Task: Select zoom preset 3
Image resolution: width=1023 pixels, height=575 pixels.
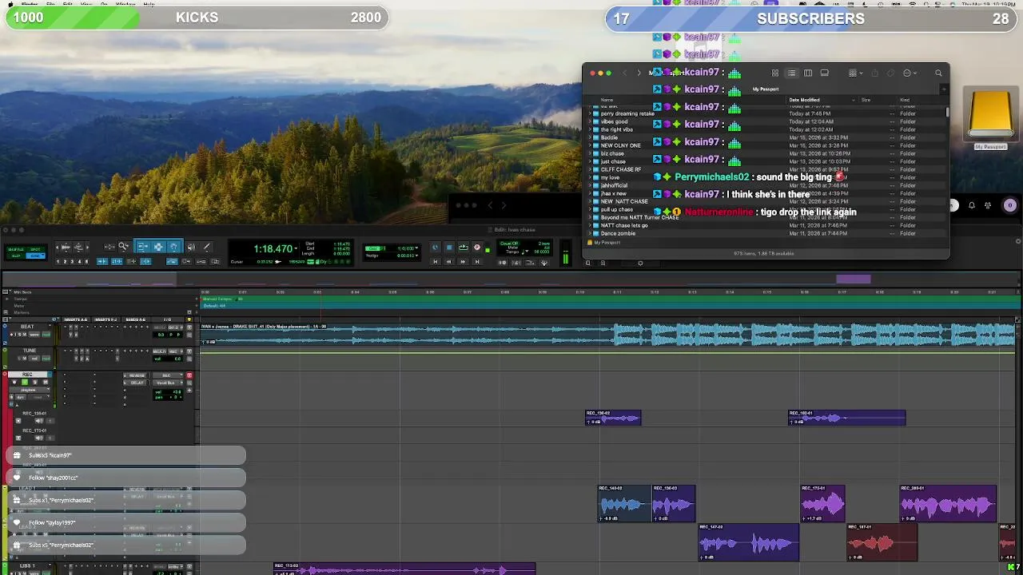Action: (72, 261)
